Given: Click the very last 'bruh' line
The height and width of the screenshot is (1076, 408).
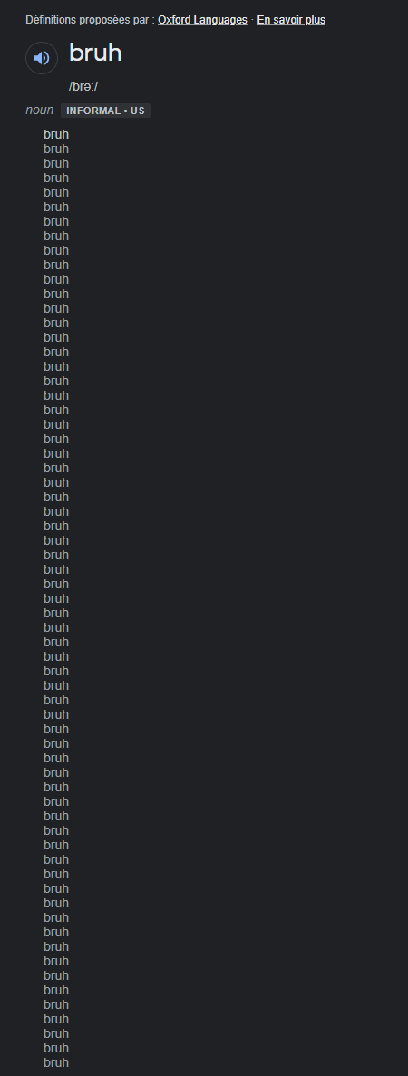Looking at the screenshot, I should pyautogui.click(x=56, y=1062).
